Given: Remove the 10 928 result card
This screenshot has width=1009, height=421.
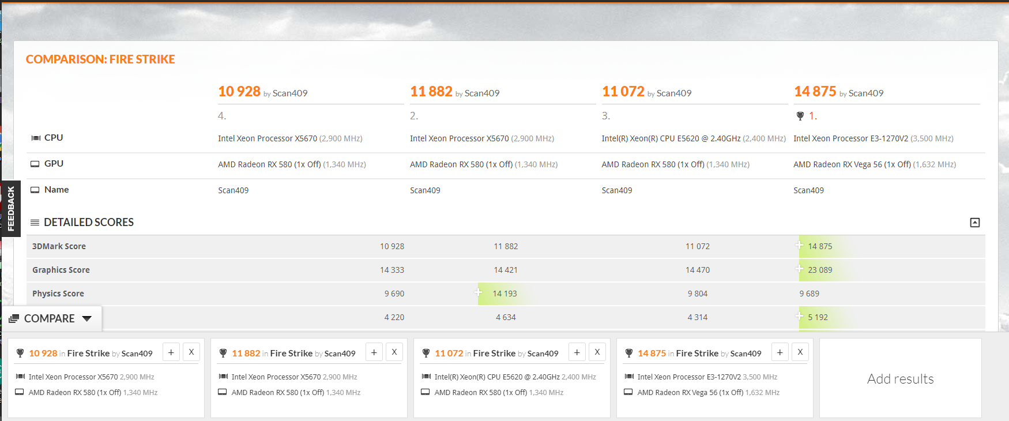Looking at the screenshot, I should coord(191,352).
